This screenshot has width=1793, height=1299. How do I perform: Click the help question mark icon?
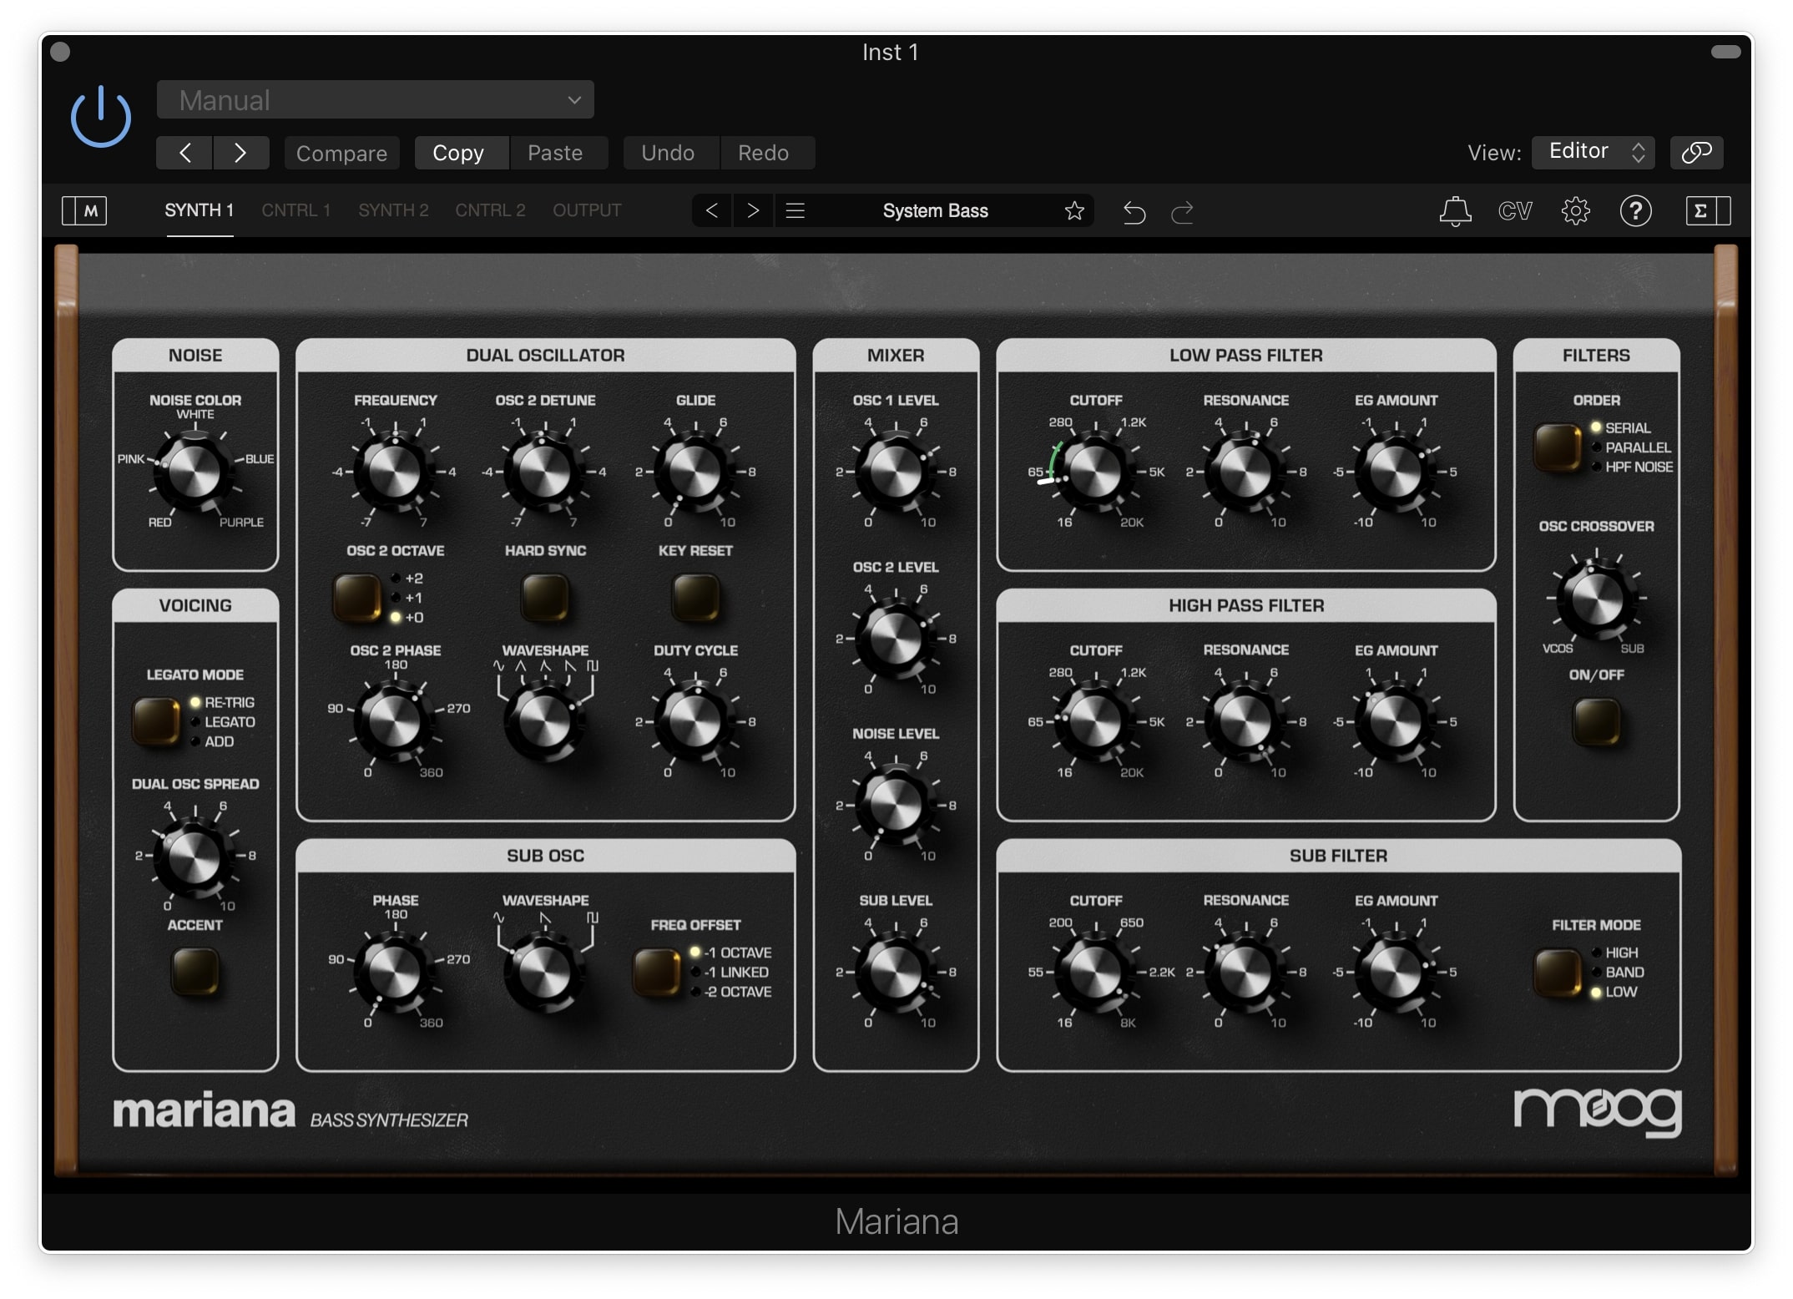[1635, 211]
